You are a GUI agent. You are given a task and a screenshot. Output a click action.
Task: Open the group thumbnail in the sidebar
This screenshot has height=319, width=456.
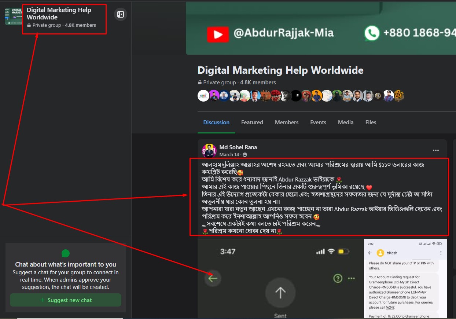click(x=13, y=16)
